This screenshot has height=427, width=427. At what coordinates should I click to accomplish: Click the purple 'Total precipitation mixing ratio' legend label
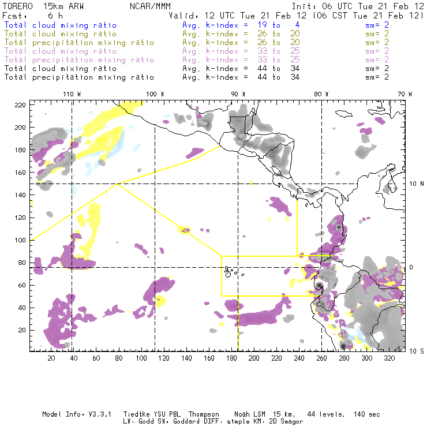[x=79, y=60]
